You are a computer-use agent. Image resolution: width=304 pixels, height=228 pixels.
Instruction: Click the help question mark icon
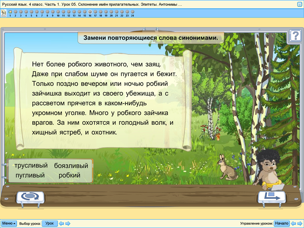point(295,36)
